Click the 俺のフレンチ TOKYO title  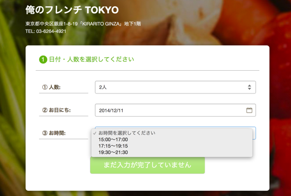(72, 10)
